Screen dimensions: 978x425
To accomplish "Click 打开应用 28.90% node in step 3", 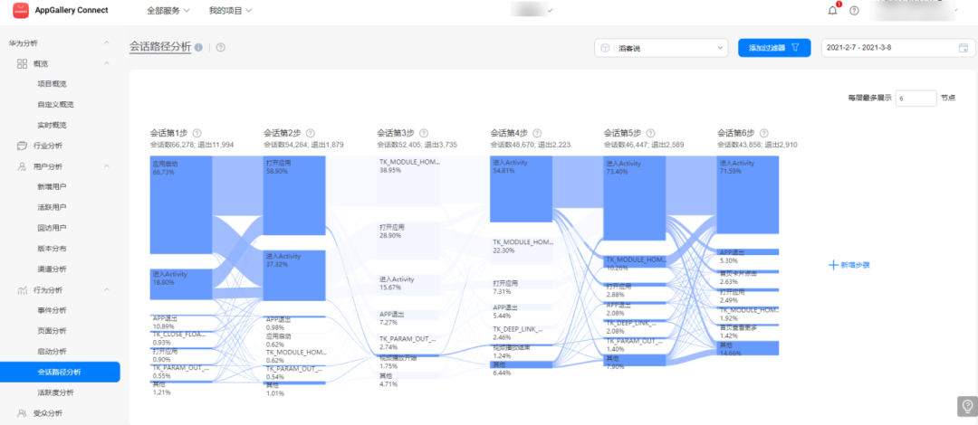I will pos(407,241).
